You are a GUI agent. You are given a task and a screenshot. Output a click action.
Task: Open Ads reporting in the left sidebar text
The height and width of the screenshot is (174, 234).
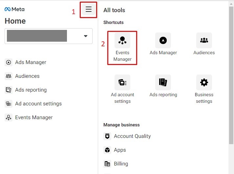point(31,90)
